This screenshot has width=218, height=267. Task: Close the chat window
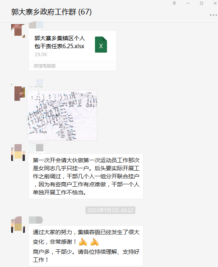pyautogui.click(x=215, y=3)
